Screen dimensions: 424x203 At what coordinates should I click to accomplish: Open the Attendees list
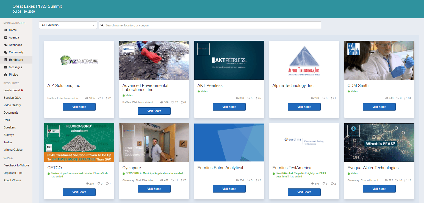15,45
